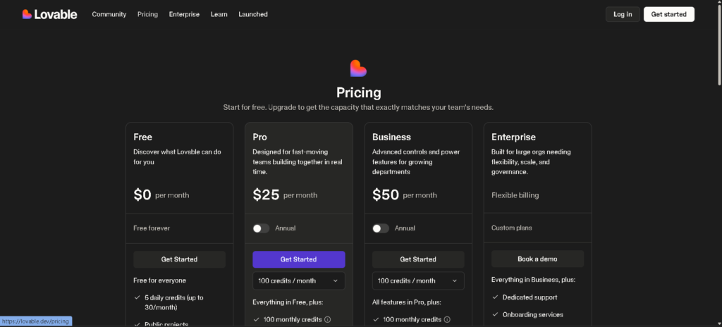Choose Get Started on Business plan
The width and height of the screenshot is (722, 327).
418,259
